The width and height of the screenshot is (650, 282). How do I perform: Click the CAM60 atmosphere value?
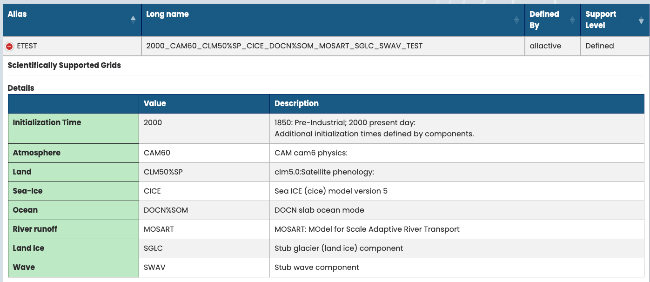[x=154, y=153]
